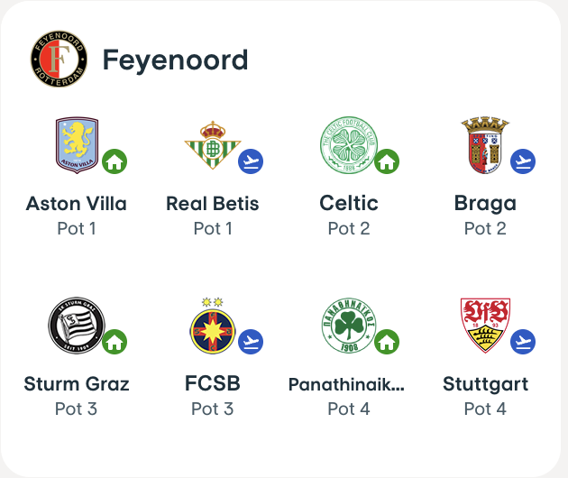
Task: Click the Feyenoord club crest
Action: [x=59, y=60]
